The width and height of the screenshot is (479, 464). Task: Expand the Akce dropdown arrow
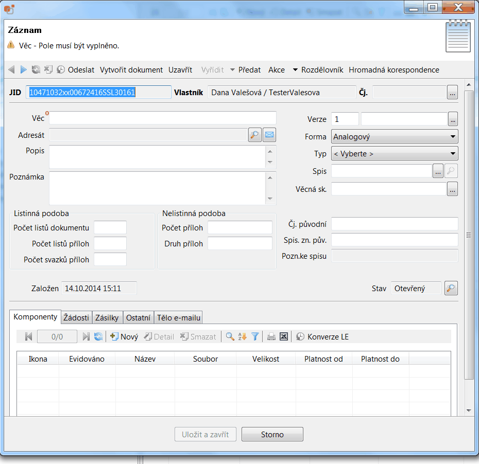pos(295,70)
